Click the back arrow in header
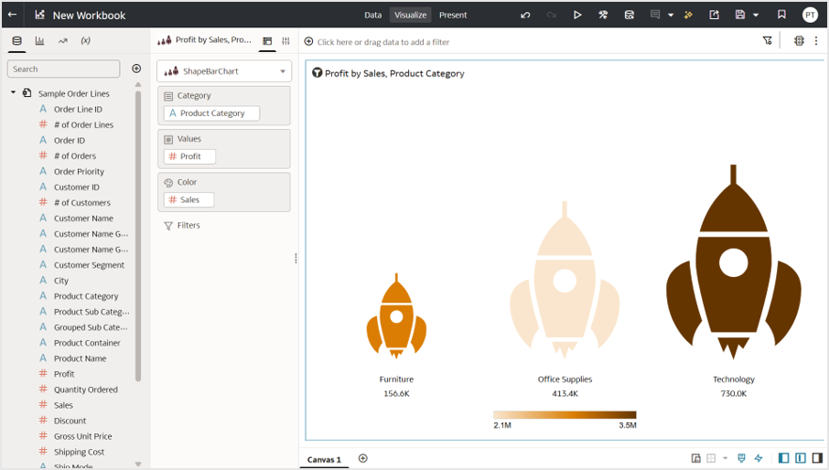The height and width of the screenshot is (470, 829). (12, 15)
